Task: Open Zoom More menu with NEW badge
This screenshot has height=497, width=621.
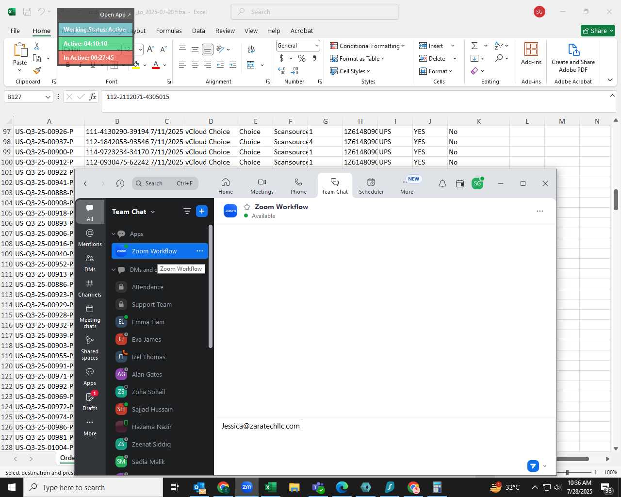Action: pos(408,186)
